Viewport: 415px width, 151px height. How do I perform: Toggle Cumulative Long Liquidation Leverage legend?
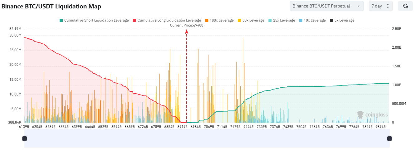(x=167, y=20)
